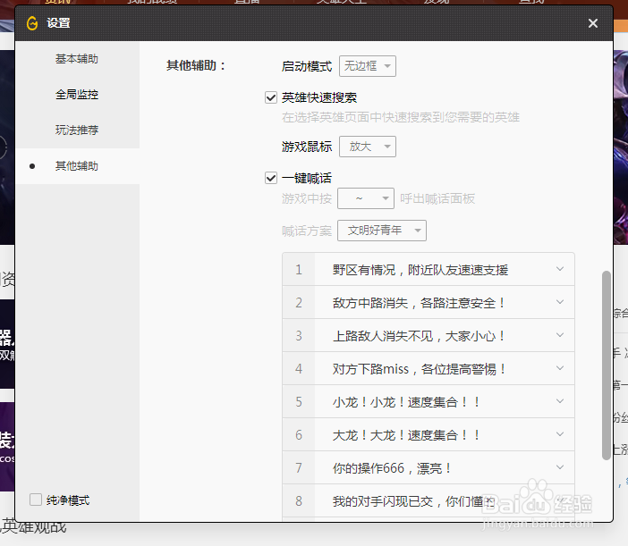Click the number 5 cell in phrase list
The height and width of the screenshot is (546, 628).
tap(299, 401)
